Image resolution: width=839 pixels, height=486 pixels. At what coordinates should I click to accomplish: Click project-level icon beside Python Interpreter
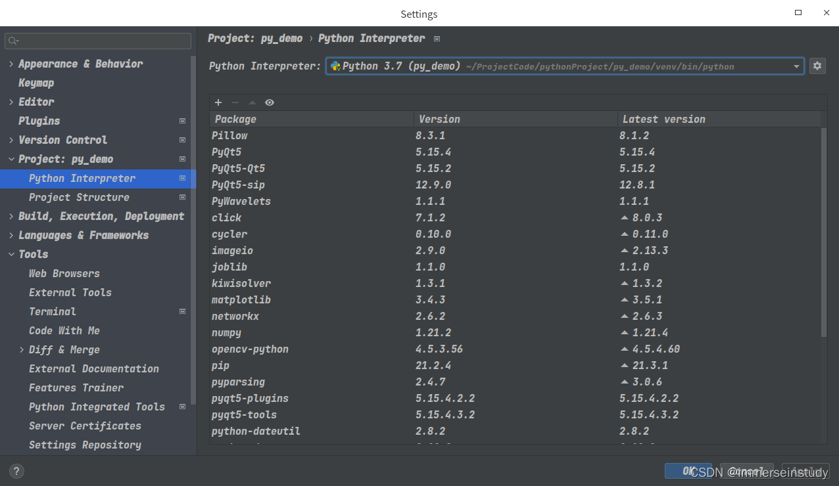click(x=183, y=178)
